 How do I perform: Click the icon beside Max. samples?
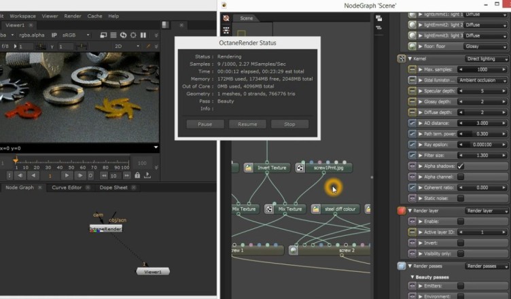(x=412, y=69)
